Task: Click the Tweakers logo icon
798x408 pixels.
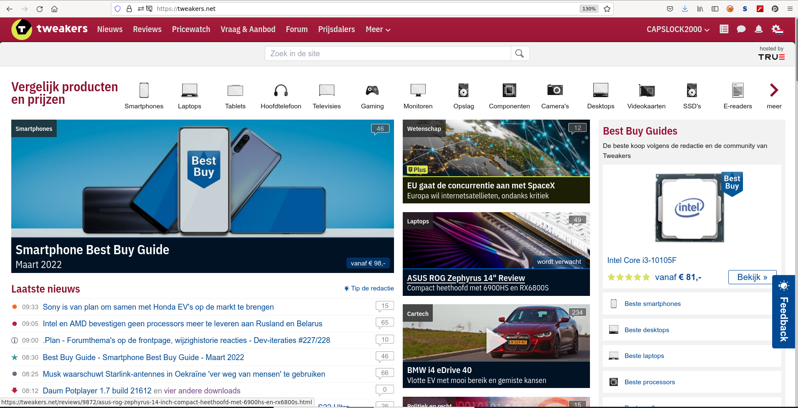Action: 22,29
